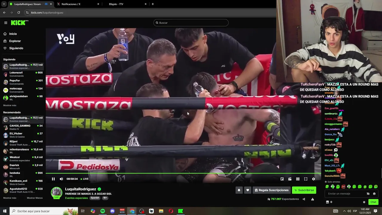
Task: Open the emote picker in chat box
Action: coord(374,193)
